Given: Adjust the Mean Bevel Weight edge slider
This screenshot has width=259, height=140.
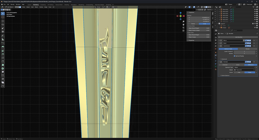Looking at the screenshot, I should pos(199,35).
